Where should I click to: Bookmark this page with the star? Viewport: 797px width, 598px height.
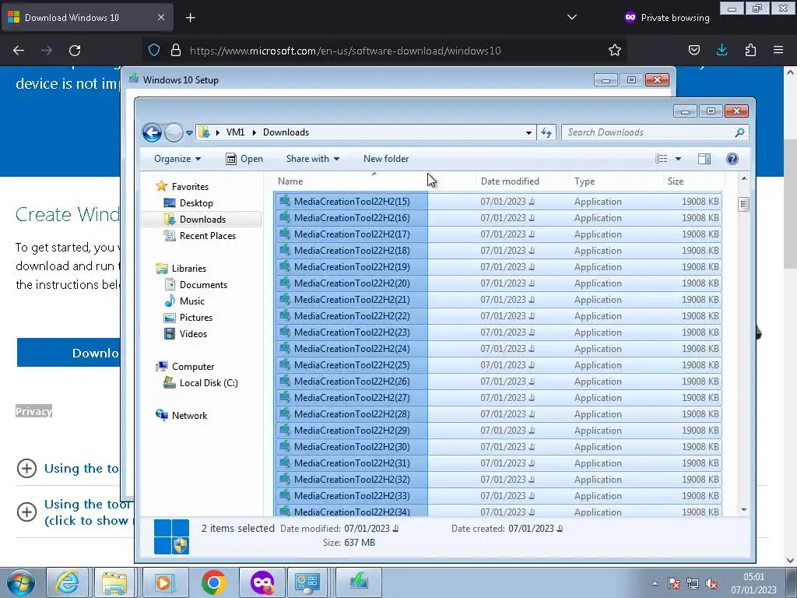[x=615, y=51]
